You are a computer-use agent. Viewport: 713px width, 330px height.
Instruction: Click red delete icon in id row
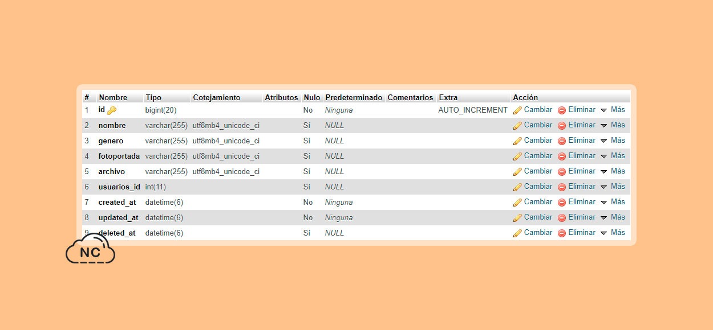(x=562, y=110)
